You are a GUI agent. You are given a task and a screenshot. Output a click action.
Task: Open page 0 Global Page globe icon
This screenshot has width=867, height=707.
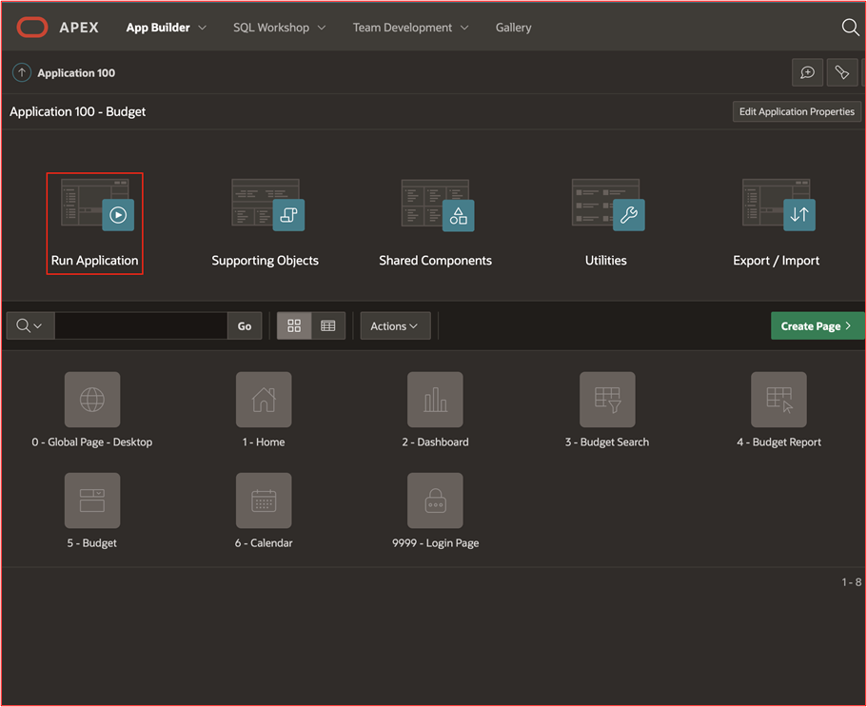tap(92, 400)
